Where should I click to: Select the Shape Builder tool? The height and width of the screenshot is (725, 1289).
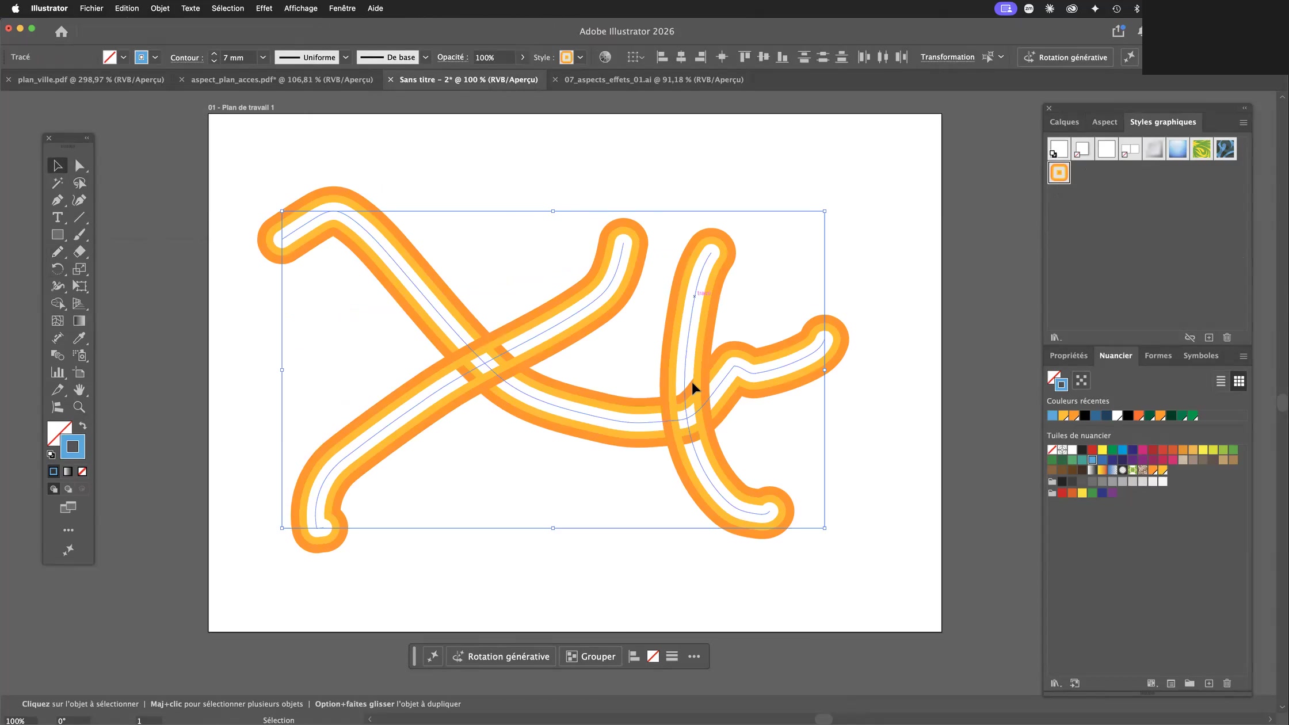[58, 303]
